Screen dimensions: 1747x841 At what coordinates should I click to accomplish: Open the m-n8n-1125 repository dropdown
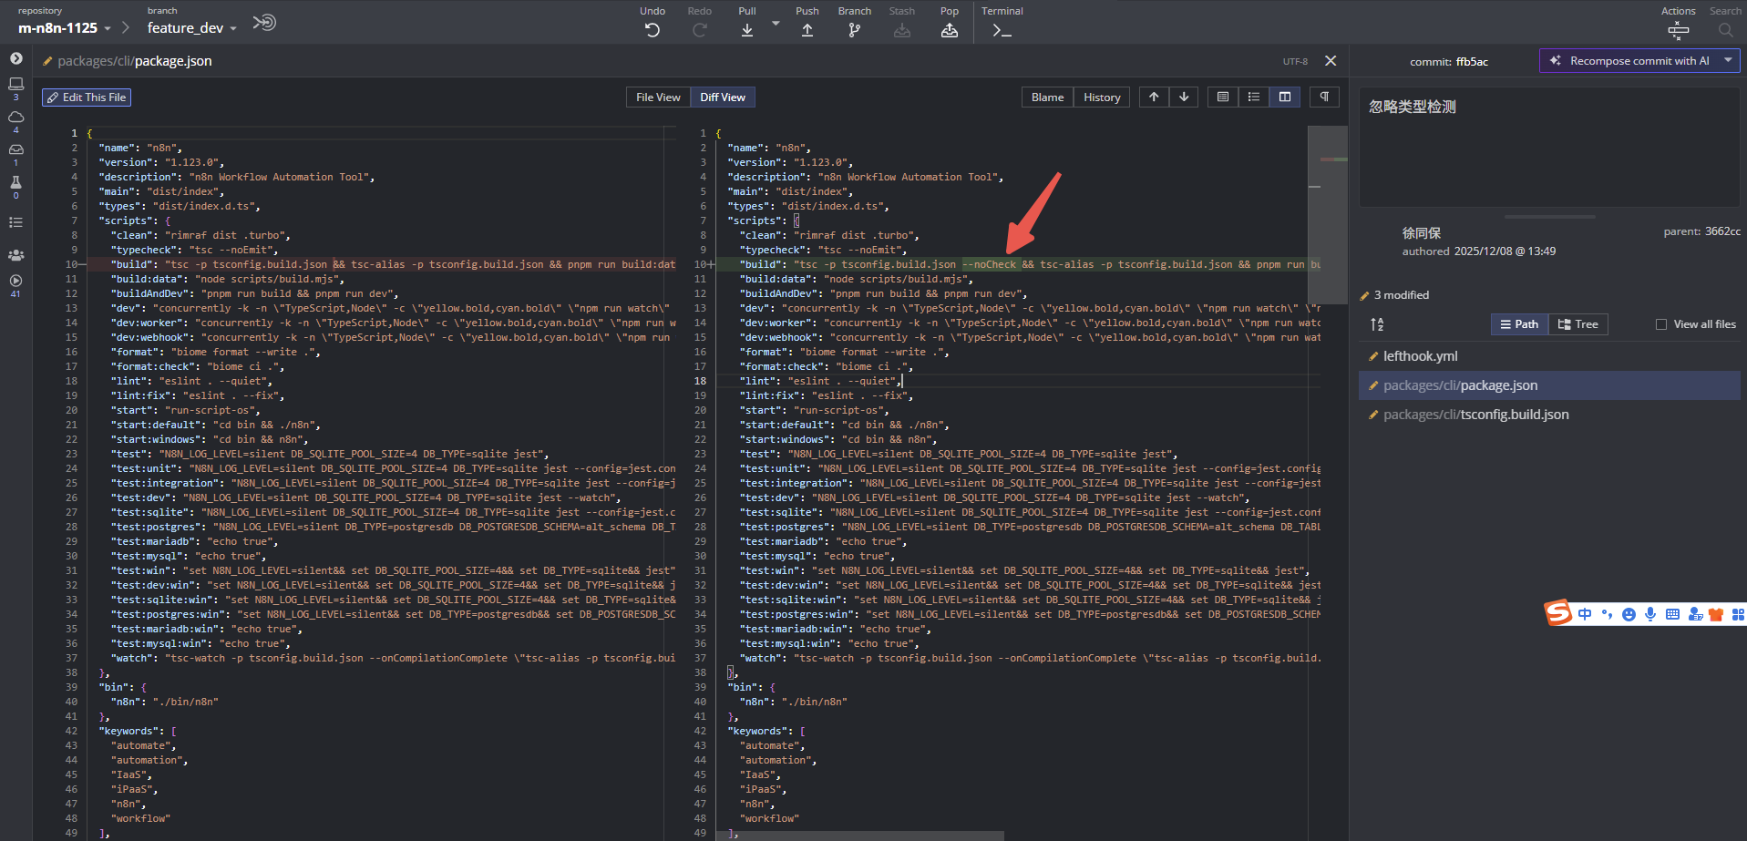click(x=64, y=28)
